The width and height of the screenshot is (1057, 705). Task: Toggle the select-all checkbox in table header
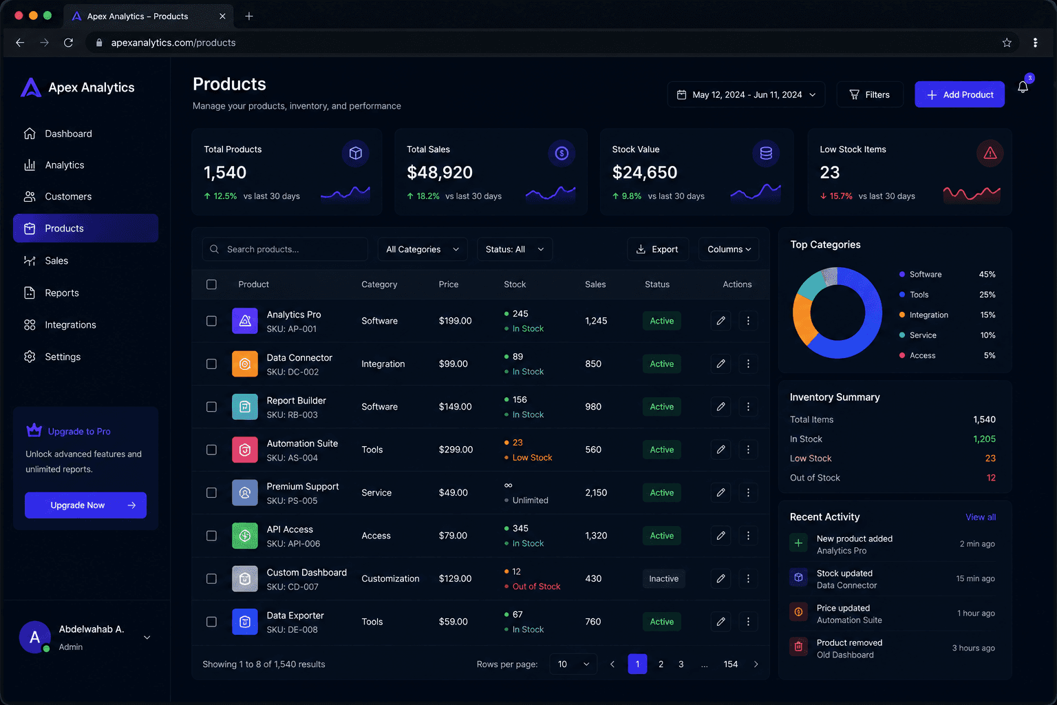point(211,284)
